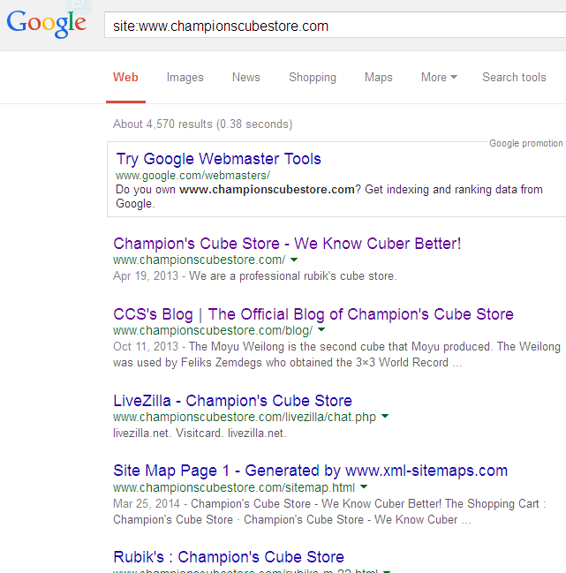Image resolution: width=566 pixels, height=573 pixels.
Task: Open the Shopping results tab
Action: click(x=313, y=78)
